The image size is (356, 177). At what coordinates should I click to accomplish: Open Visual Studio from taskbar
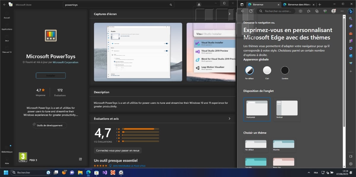click(105, 172)
